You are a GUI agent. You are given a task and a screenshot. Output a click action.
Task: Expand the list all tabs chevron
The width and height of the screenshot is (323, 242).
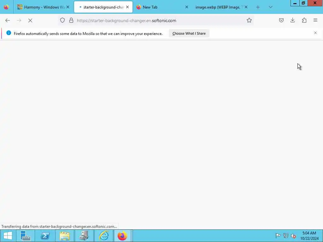[x=270, y=7]
